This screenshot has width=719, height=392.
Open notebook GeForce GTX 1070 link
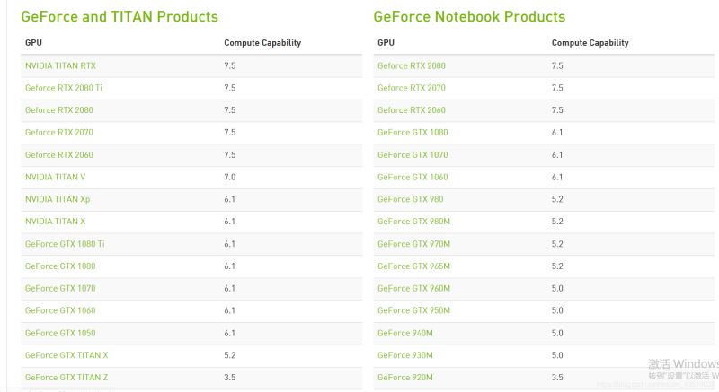coord(413,155)
